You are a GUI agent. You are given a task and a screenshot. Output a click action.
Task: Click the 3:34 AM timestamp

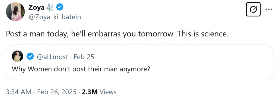pyautogui.click(x=19, y=92)
